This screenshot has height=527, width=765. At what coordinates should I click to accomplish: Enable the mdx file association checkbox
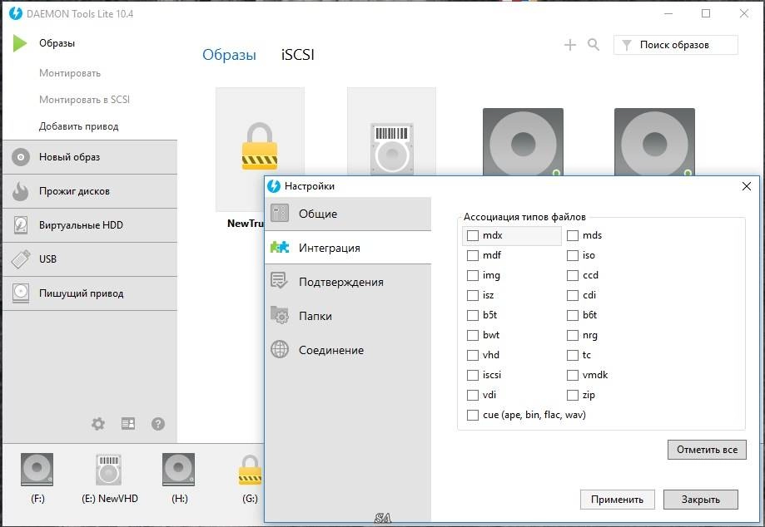tap(472, 236)
